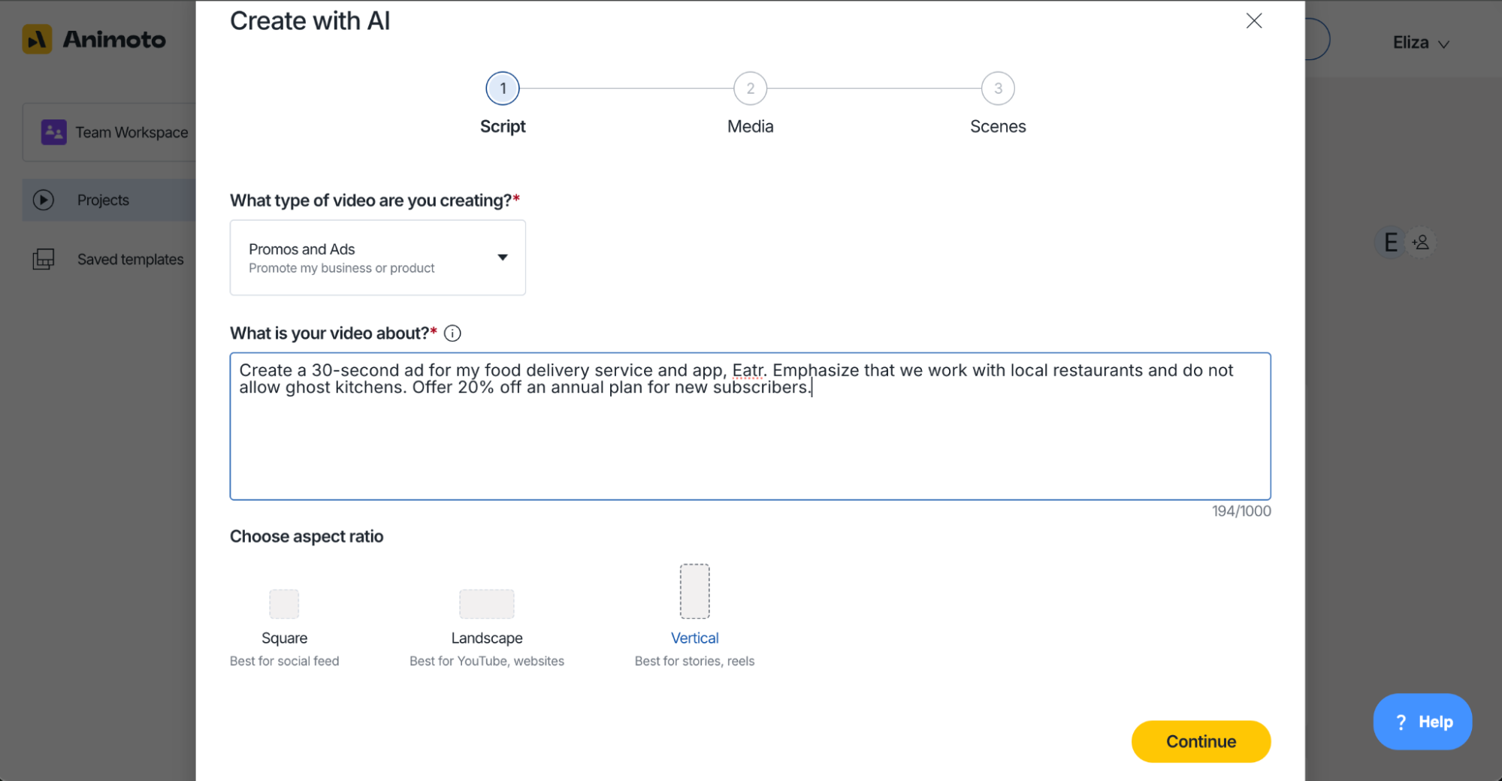
Task: Select the Square aspect ratio
Action: (x=283, y=603)
